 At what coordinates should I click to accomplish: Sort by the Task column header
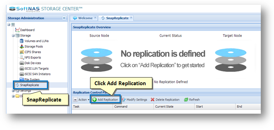pos(92,107)
